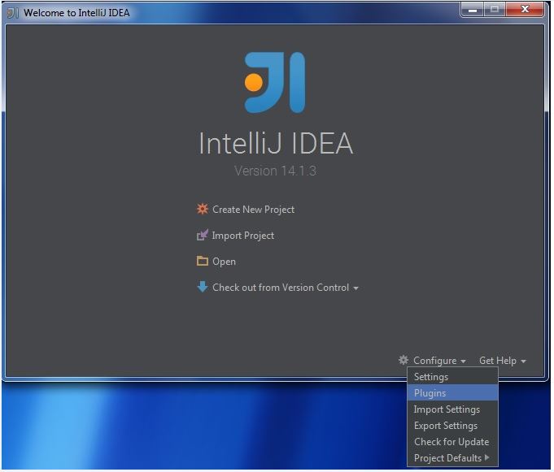Viewport: 554px width, 472px height.
Task: Click the Create New Project starburst icon
Action: coord(203,209)
